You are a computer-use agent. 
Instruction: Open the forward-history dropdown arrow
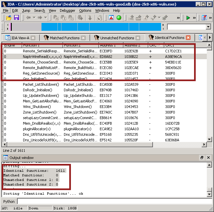click(x=46, y=17)
